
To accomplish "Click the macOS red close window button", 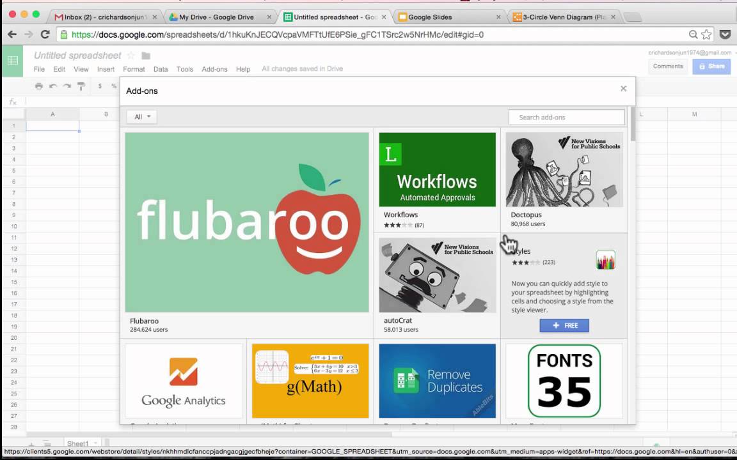I will tap(12, 14).
